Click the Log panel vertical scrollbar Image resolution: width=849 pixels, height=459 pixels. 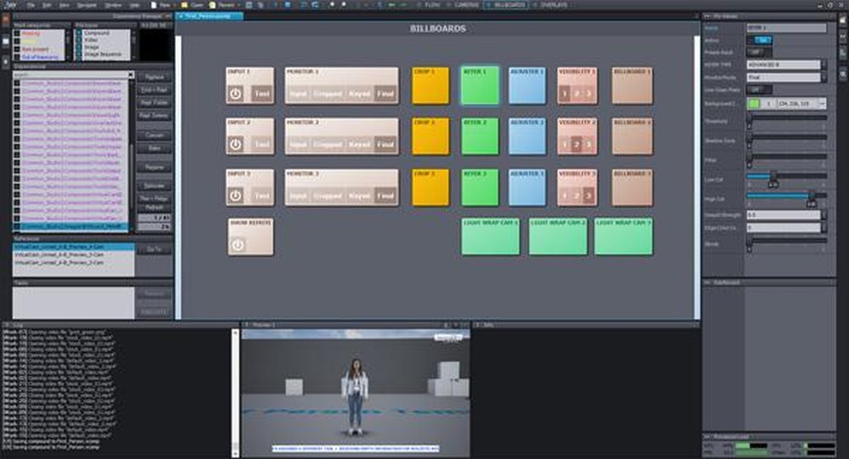235,393
